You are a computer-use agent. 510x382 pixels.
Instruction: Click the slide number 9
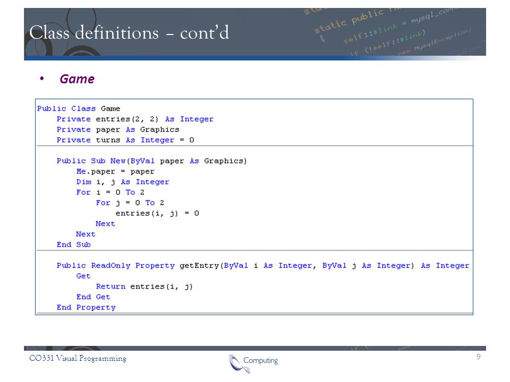[x=479, y=357]
